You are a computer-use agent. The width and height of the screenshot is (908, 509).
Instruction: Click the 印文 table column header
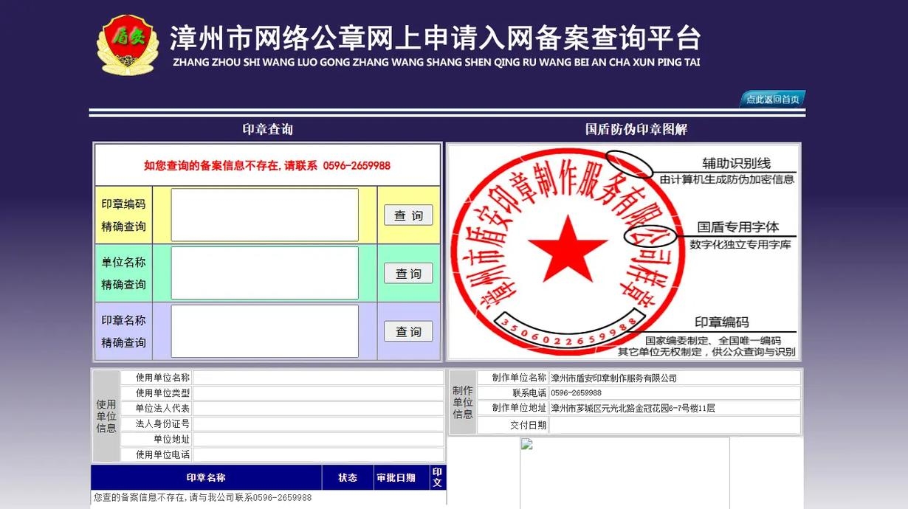[x=437, y=478]
